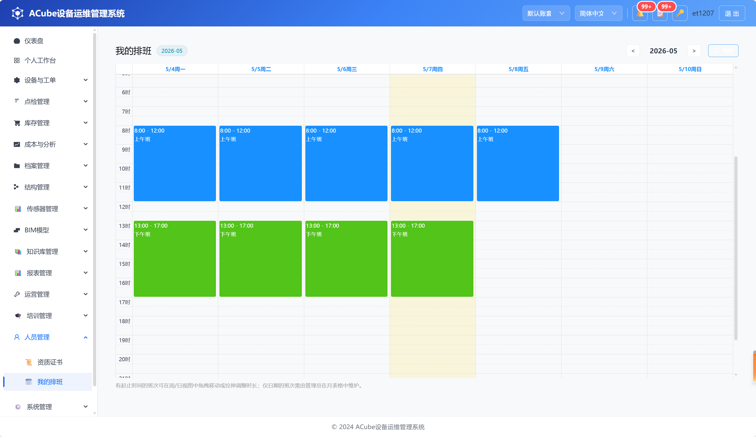Select the 我的排班 menu item
The width and height of the screenshot is (756, 437).
[x=48, y=382]
